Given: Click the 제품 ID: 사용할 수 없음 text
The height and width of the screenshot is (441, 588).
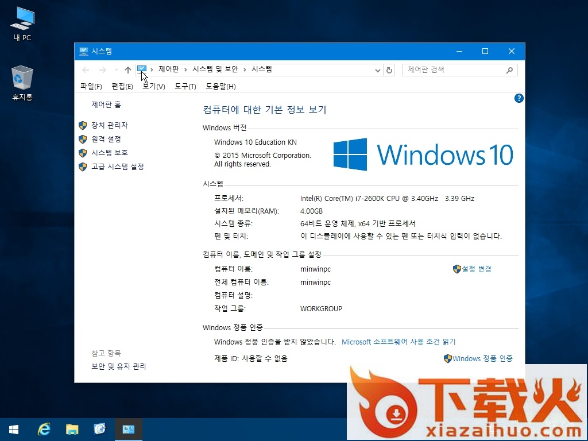Looking at the screenshot, I should point(251,358).
